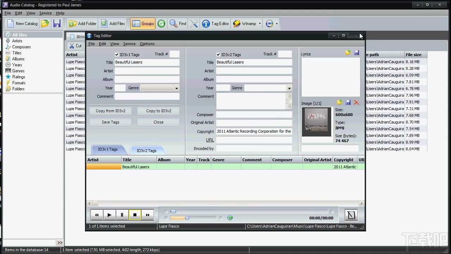451x254 pixels.
Task: Switch to the ID3v1 Tags tab
Action: pos(108,150)
